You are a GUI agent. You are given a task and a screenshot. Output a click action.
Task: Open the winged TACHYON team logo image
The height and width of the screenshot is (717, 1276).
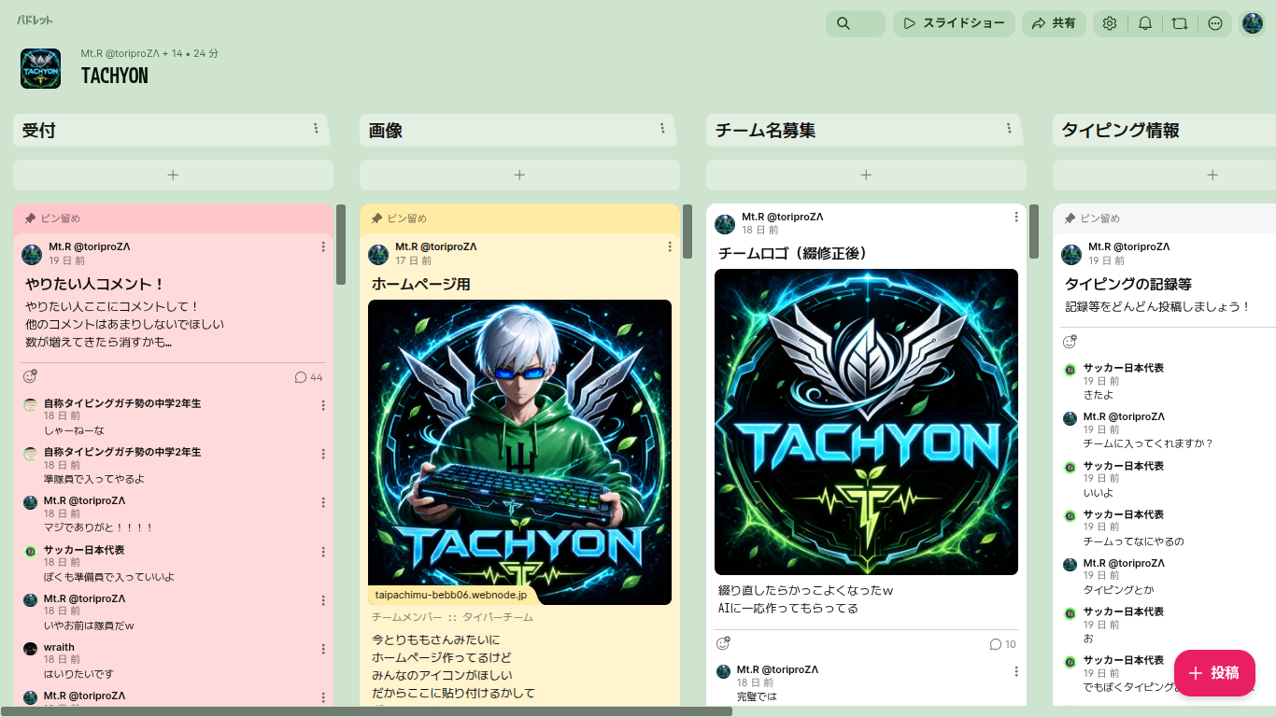(866, 422)
